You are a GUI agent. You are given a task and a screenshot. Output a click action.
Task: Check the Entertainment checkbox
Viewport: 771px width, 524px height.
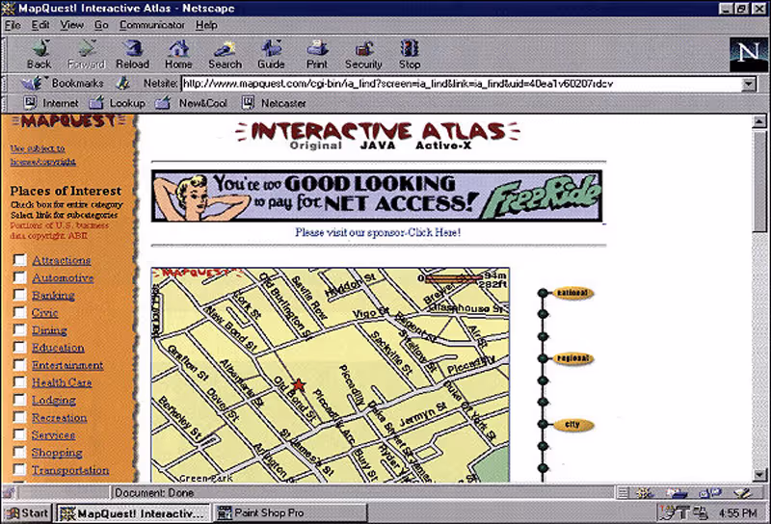(19, 365)
